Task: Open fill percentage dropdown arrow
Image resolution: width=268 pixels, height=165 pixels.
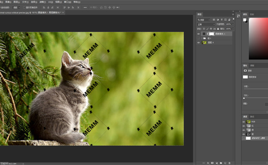Action: click(233, 29)
